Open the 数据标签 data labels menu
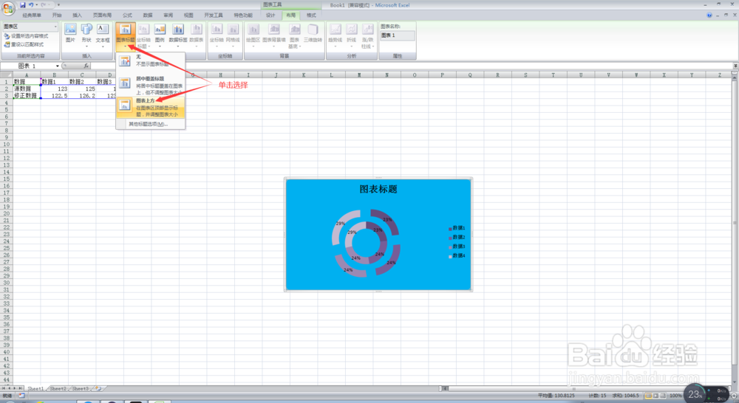This screenshot has height=403, width=739. [x=177, y=35]
